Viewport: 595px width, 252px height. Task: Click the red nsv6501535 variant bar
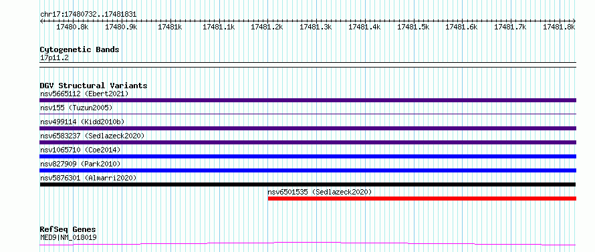click(422, 199)
